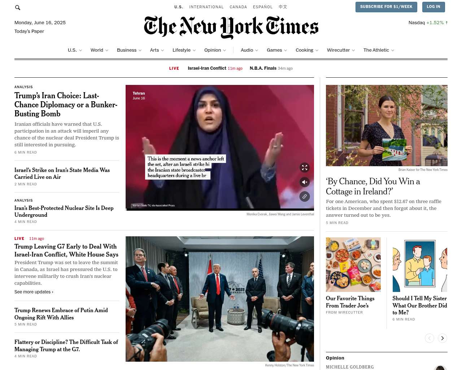The height and width of the screenshot is (370, 462).
Task: Copy the video link with chain icon
Action: pyautogui.click(x=305, y=197)
